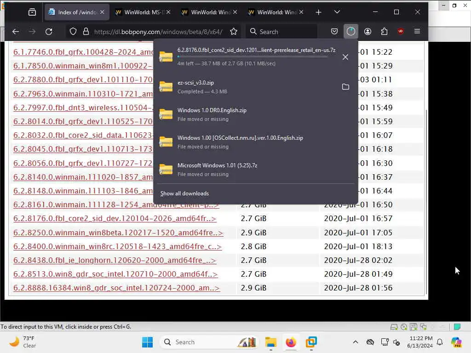The width and height of the screenshot is (471, 353).
Task: Click the date 2020-Jul-28 02:02
Action: click(358, 260)
